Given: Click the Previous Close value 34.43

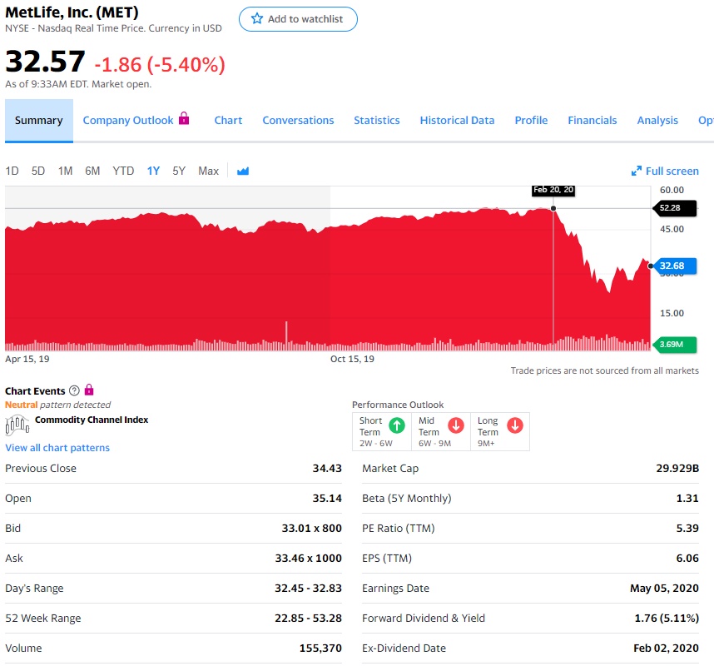Looking at the screenshot, I should pyautogui.click(x=327, y=469).
